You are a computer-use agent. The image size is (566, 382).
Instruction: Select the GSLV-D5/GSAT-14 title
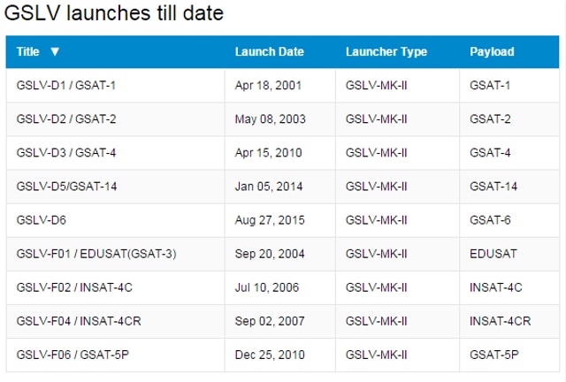pyautogui.click(x=66, y=187)
